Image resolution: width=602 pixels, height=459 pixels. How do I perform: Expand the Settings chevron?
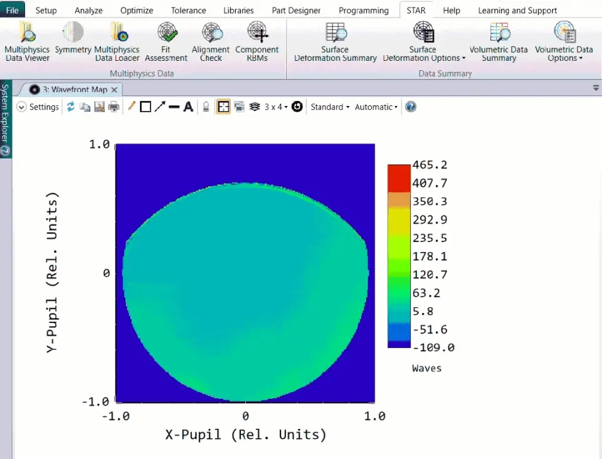pos(21,107)
